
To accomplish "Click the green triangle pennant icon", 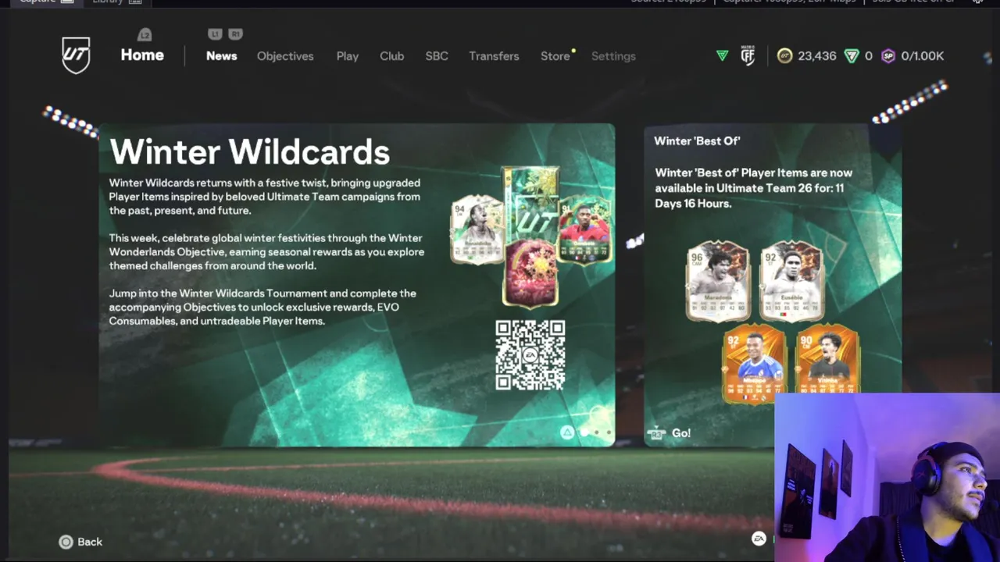I will [x=722, y=55].
